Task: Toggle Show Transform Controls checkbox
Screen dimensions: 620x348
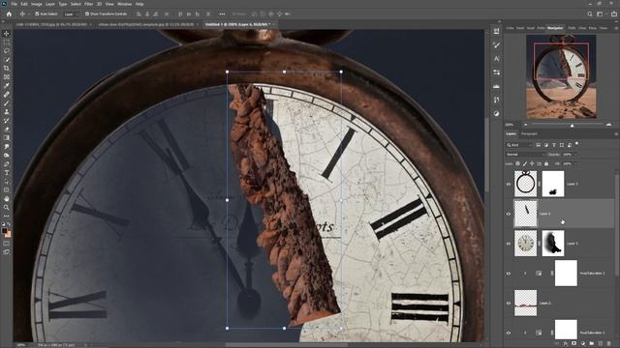Action: 87,14
